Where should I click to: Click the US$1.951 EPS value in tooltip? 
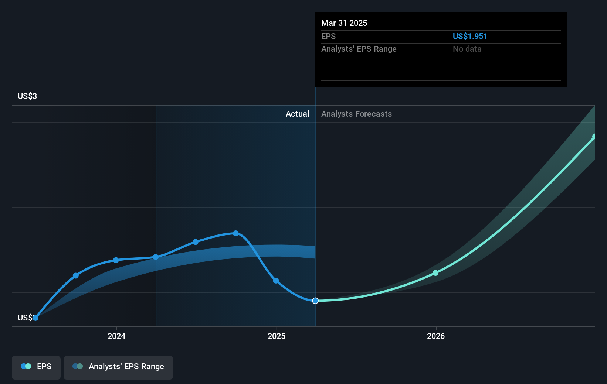(470, 36)
